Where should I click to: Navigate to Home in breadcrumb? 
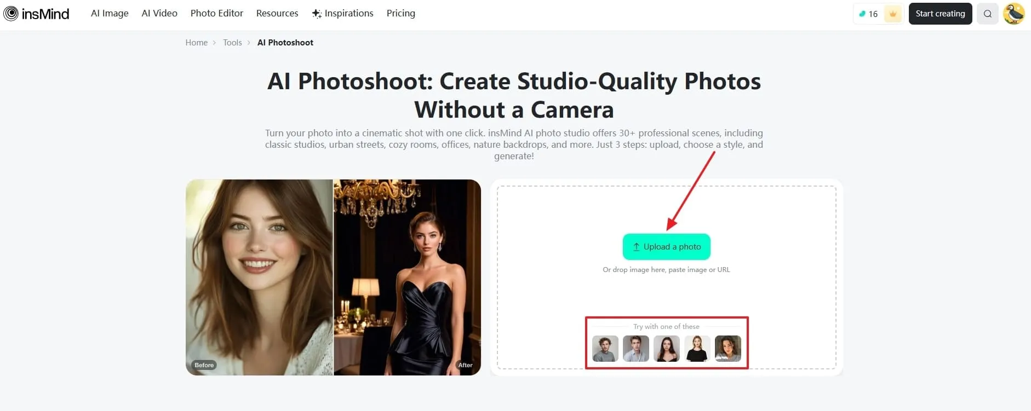(x=196, y=43)
